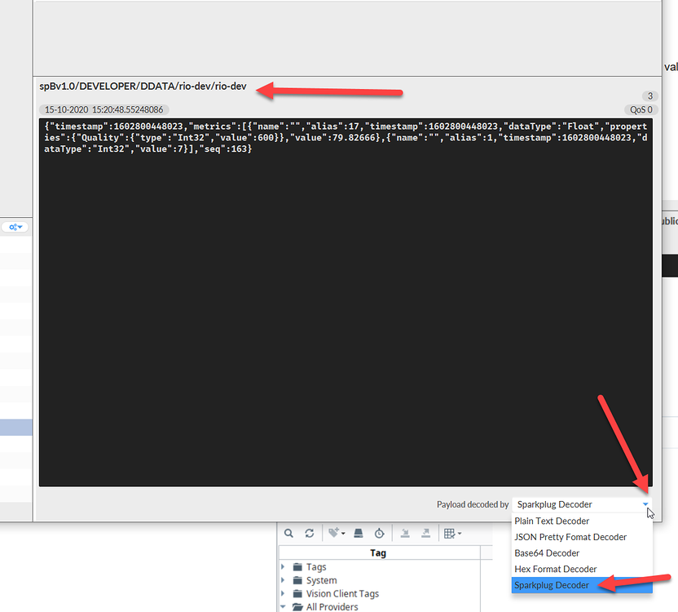Image resolution: width=678 pixels, height=612 pixels.
Task: Open the new tag icon's dropdown arrow
Action: pyautogui.click(x=341, y=533)
